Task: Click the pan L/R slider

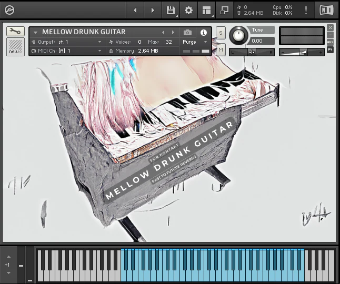Action: (252, 52)
